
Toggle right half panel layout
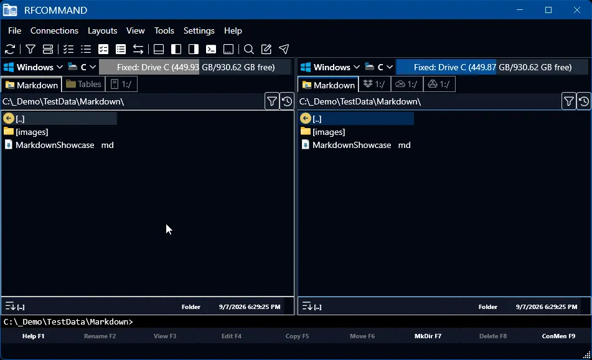pyautogui.click(x=194, y=49)
